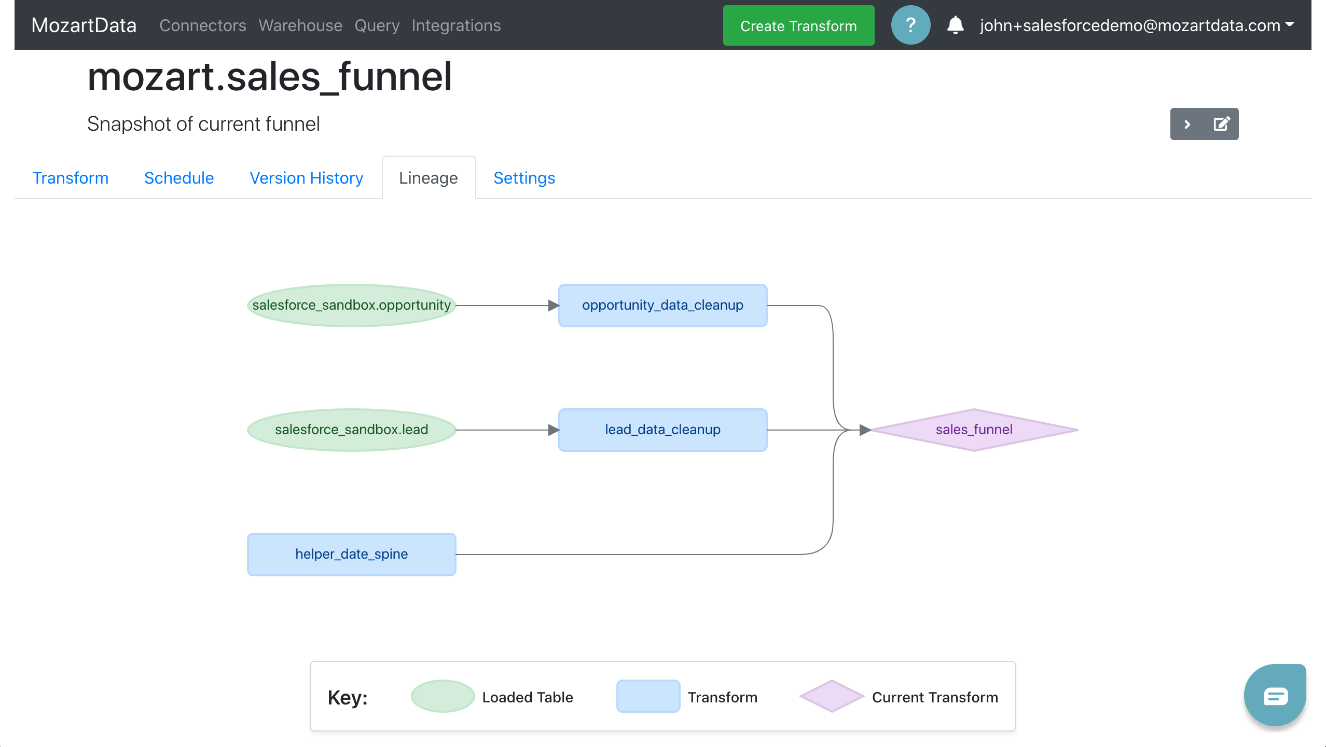Select salesforce_sandbox.lead loaded table node

pos(352,430)
